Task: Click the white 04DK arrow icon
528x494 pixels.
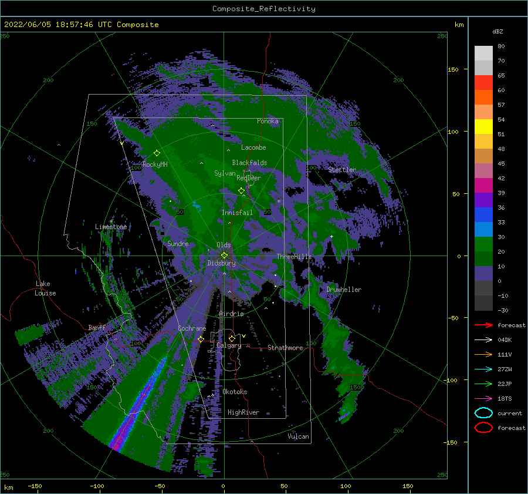Action: 483,340
